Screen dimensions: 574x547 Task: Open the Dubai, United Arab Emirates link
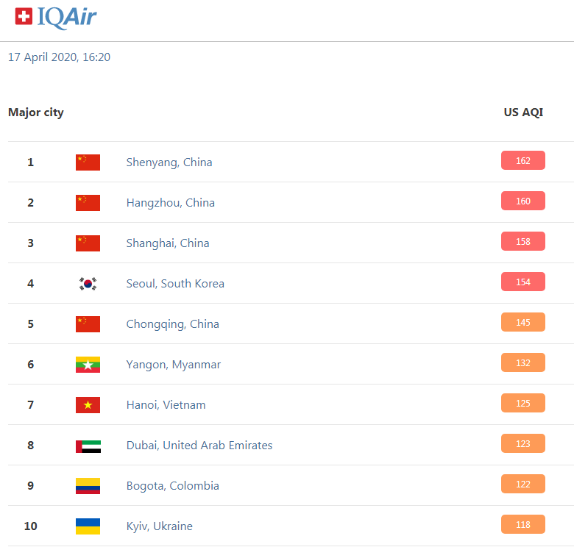point(199,445)
